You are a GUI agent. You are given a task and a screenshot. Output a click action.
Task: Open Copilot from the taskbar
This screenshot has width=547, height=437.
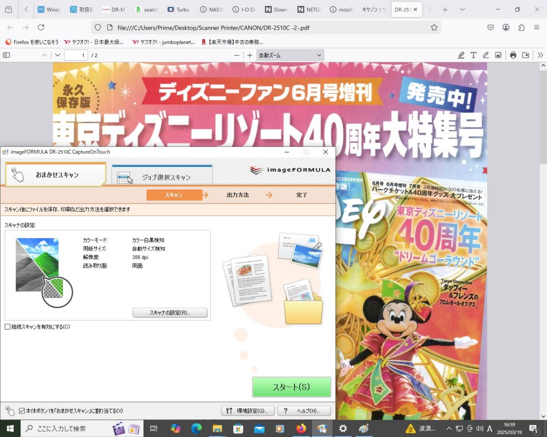175,428
